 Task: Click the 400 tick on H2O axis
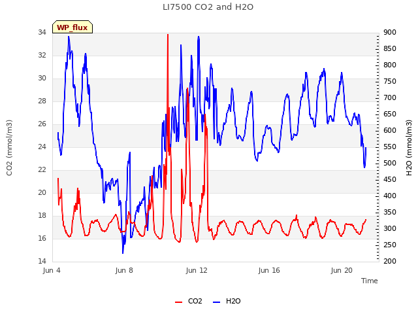pos(390,196)
